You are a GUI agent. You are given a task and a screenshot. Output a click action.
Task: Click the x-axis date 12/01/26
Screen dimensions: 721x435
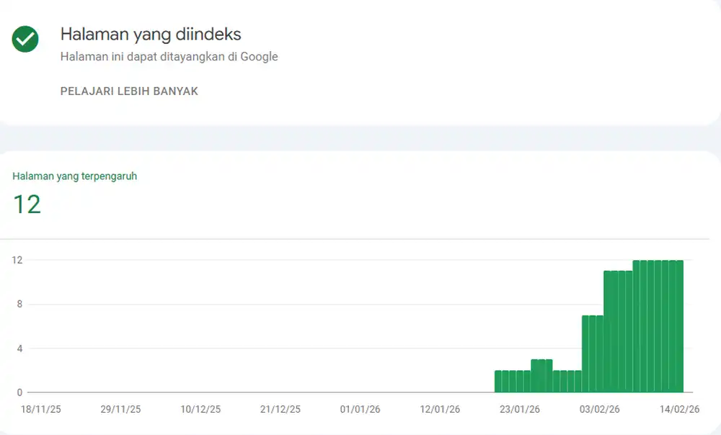click(x=440, y=409)
